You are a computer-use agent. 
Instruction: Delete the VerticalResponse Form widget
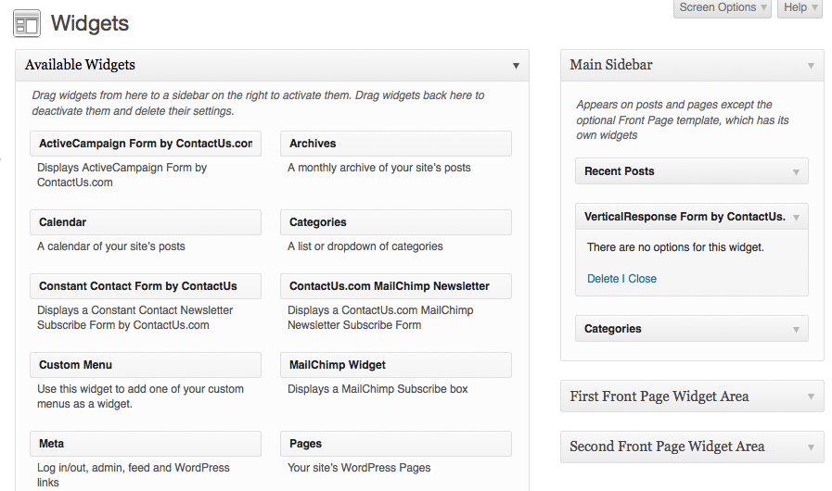tap(603, 278)
